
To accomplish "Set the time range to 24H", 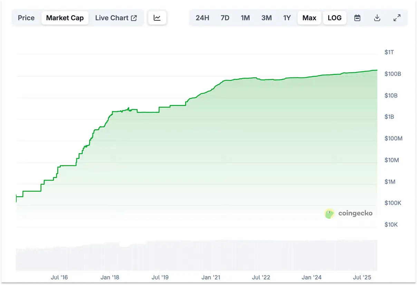I will 202,18.
